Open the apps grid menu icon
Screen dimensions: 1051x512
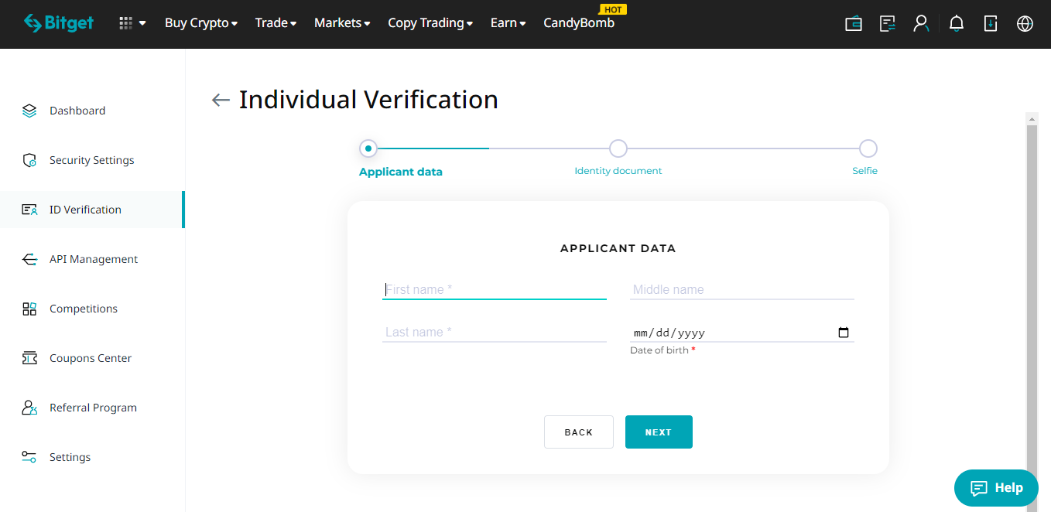point(126,23)
